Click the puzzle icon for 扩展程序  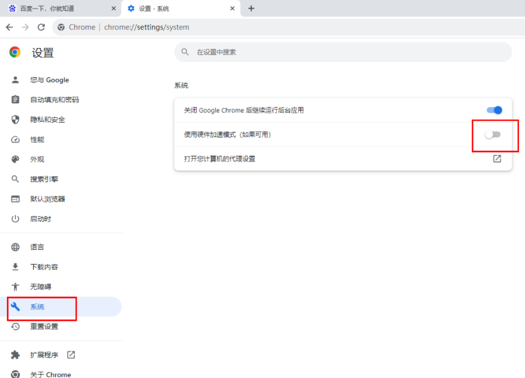click(x=15, y=355)
